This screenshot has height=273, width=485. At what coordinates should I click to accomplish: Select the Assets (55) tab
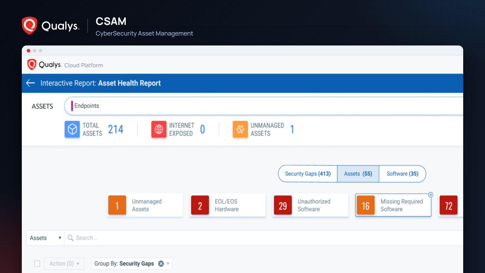[x=358, y=174]
